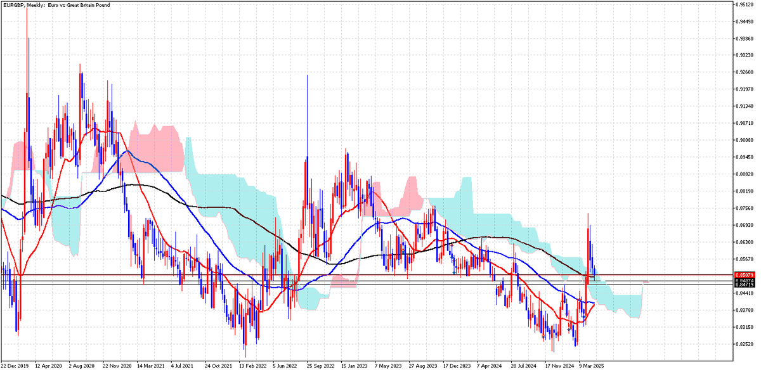
Task: Click the date label '13 Feb 2022'
Action: tap(252, 366)
